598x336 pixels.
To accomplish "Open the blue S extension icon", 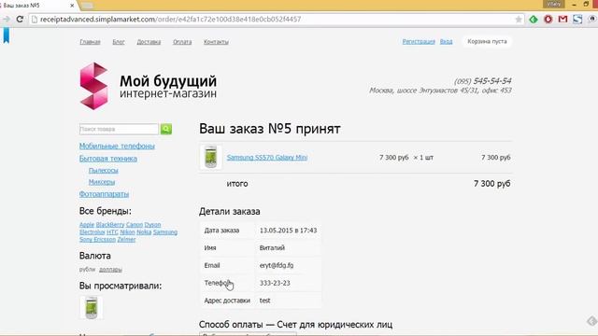I will pyautogui.click(x=577, y=19).
